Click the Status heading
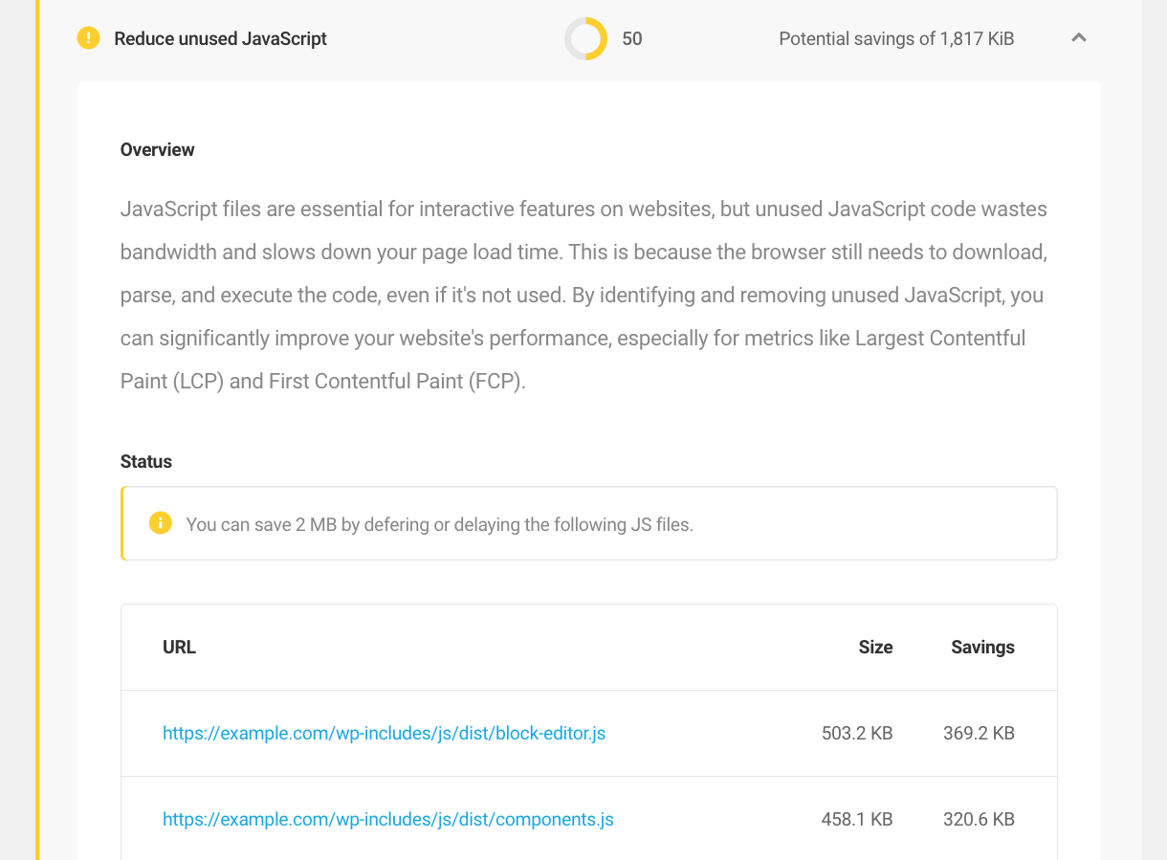 click(146, 462)
